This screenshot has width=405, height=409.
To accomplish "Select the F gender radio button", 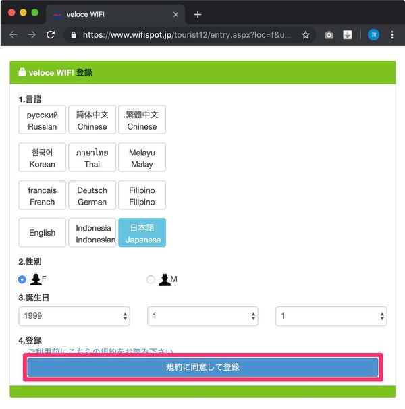I will pos(22,279).
